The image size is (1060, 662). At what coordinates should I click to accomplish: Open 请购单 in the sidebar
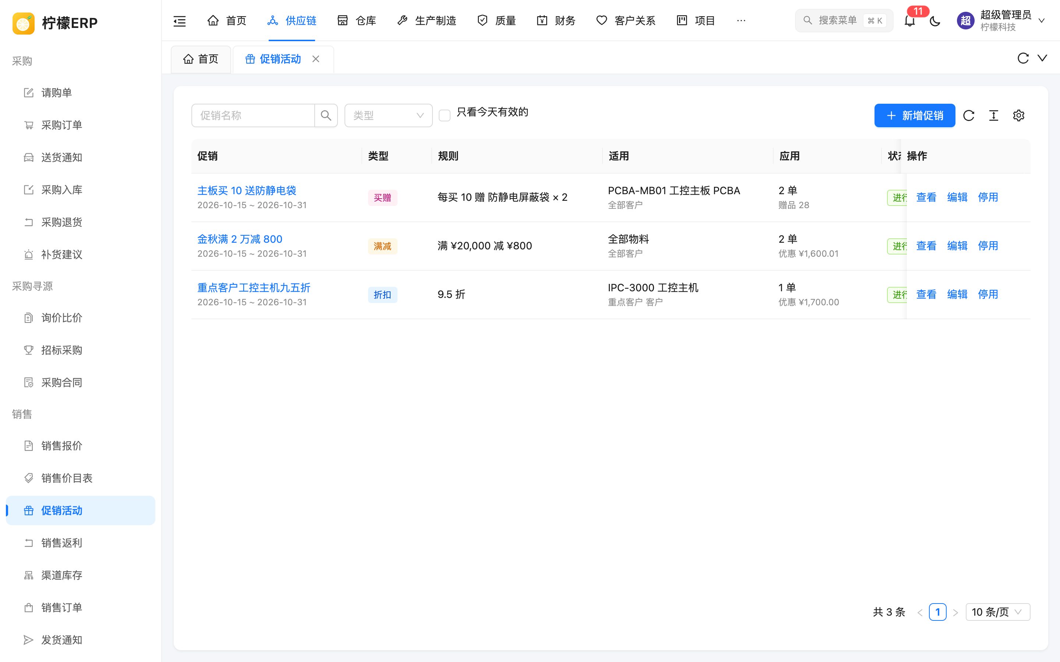pyautogui.click(x=81, y=93)
